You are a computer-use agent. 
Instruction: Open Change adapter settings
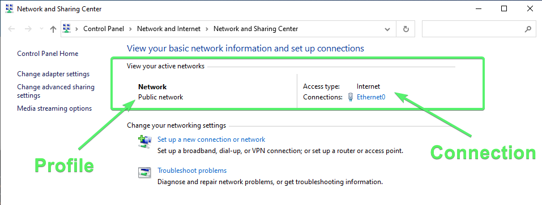click(x=53, y=74)
